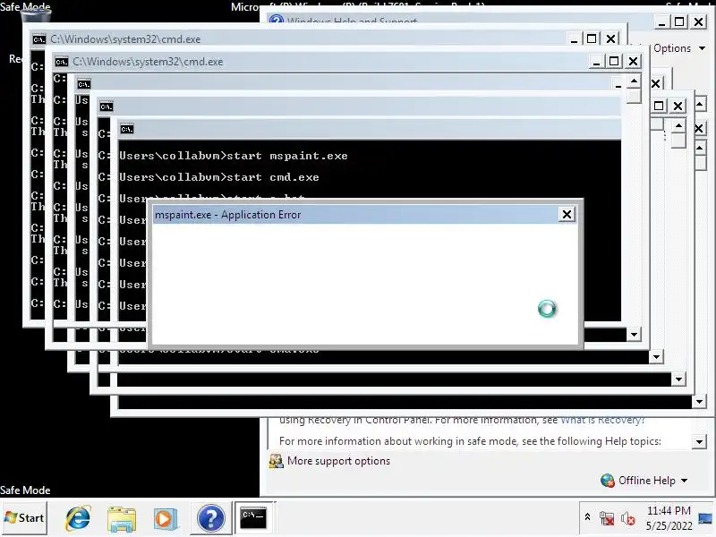Maximize the second cmd.exe window
Viewport: 716px width, 537px height.
click(614, 61)
